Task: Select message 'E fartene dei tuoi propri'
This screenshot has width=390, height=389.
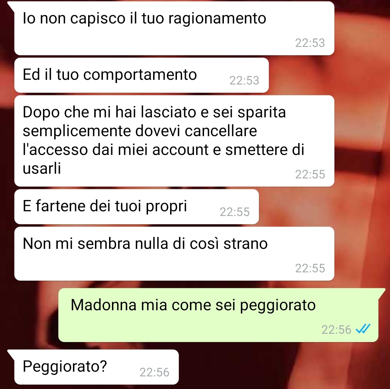Action: click(136, 207)
